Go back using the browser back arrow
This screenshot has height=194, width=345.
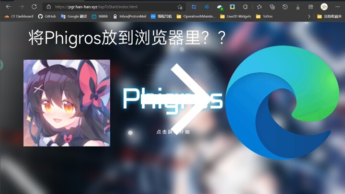pos(8,7)
